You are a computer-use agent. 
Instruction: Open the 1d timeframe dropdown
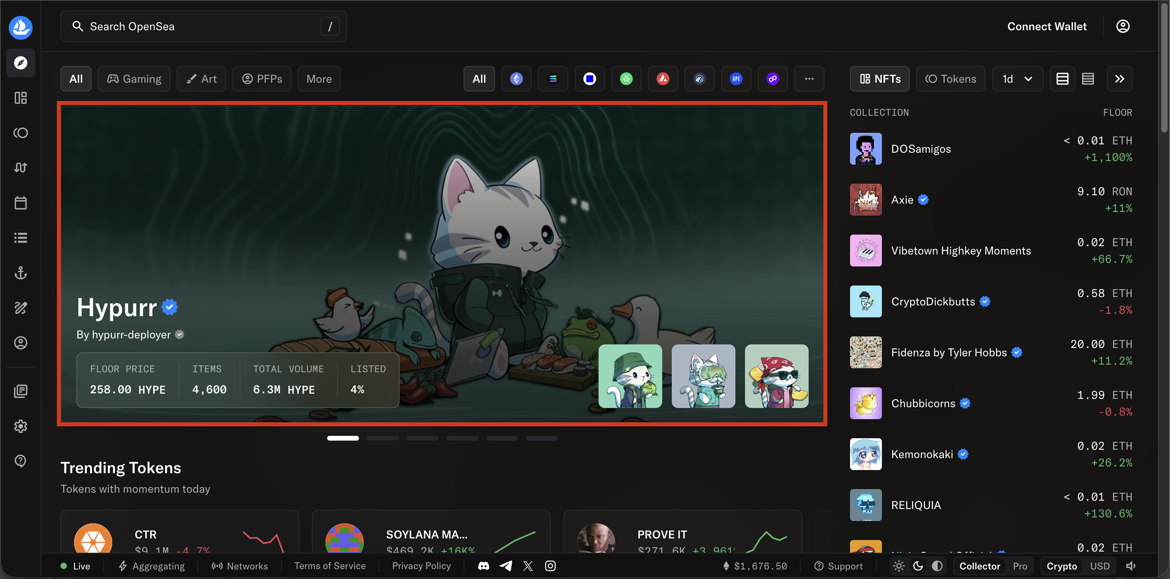click(x=1018, y=79)
